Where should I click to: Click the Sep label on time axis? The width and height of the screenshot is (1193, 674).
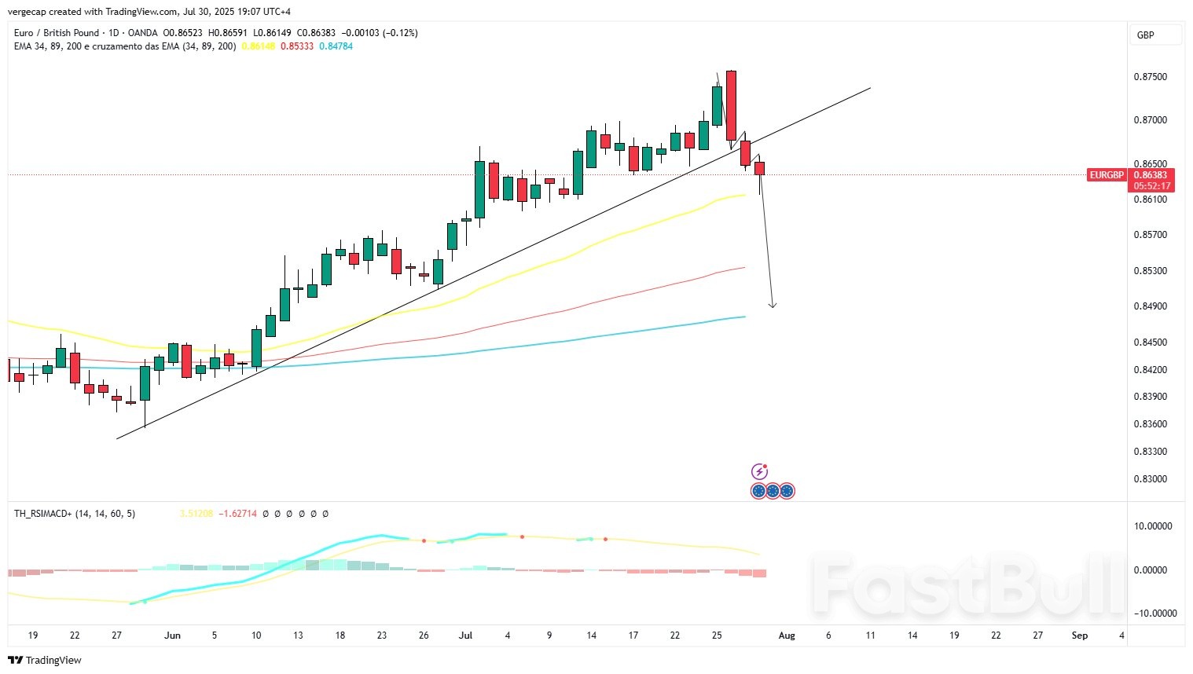tap(1080, 636)
